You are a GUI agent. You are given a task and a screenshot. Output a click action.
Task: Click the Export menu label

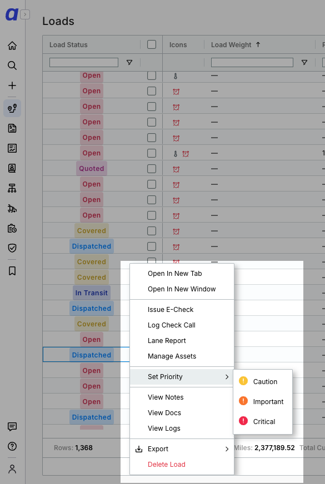pos(158,449)
